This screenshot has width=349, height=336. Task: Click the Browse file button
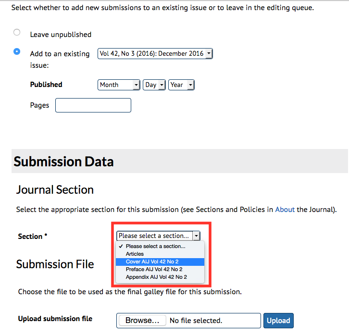pos(142,320)
